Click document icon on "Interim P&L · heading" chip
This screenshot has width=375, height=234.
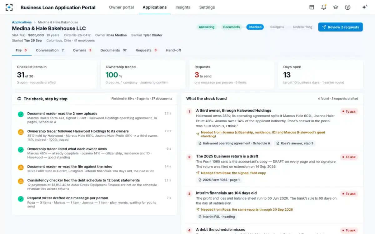[x=200, y=217]
